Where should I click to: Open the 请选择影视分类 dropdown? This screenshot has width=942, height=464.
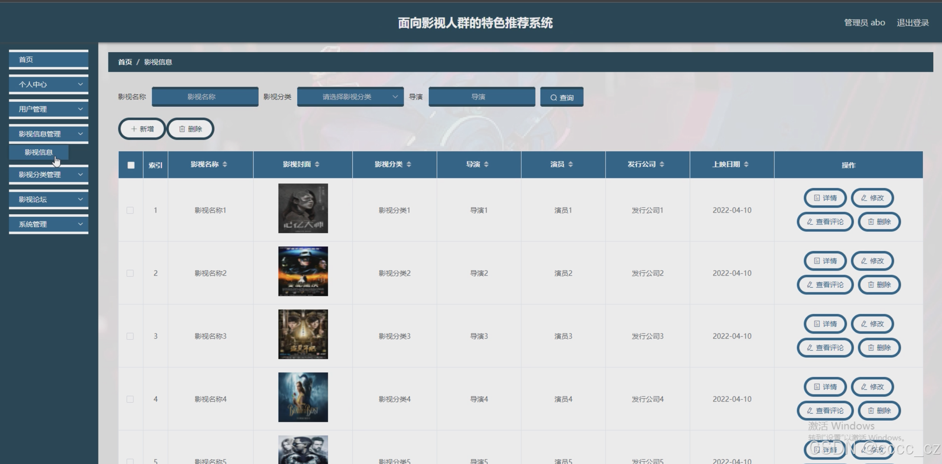tap(350, 97)
